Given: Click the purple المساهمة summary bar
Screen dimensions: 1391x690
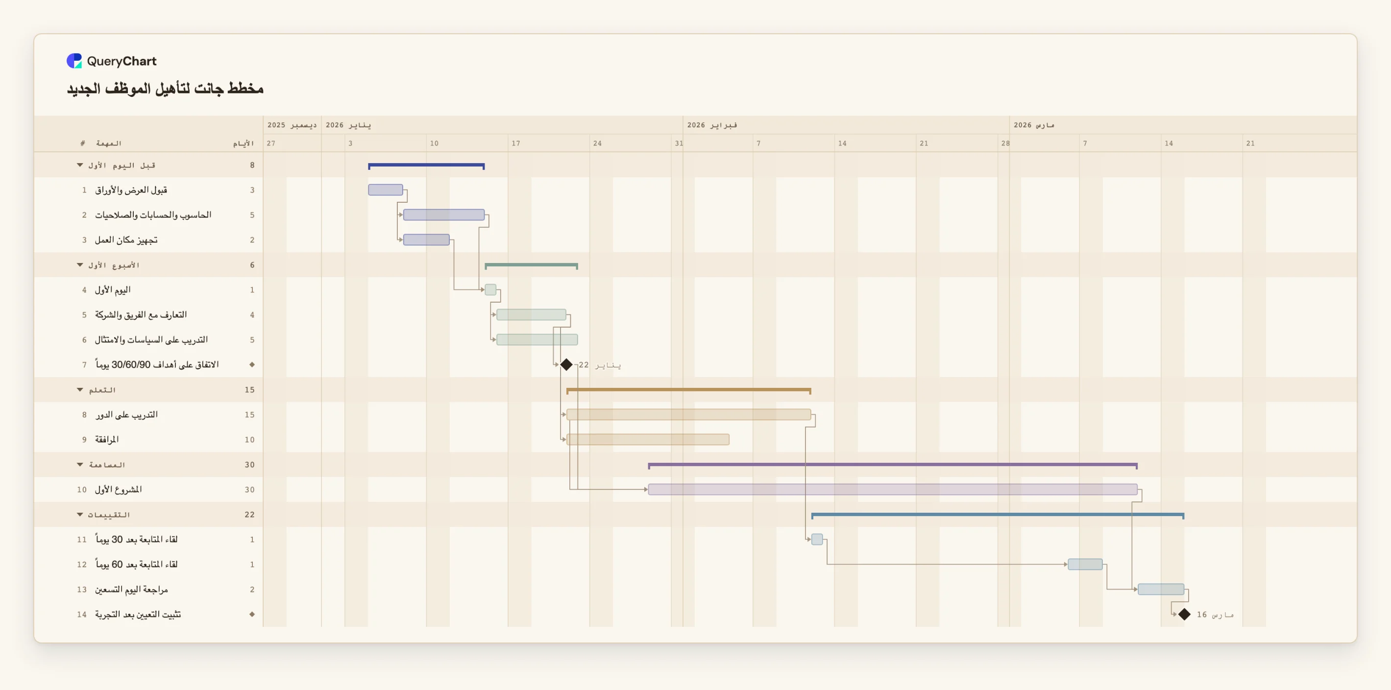Looking at the screenshot, I should (893, 465).
